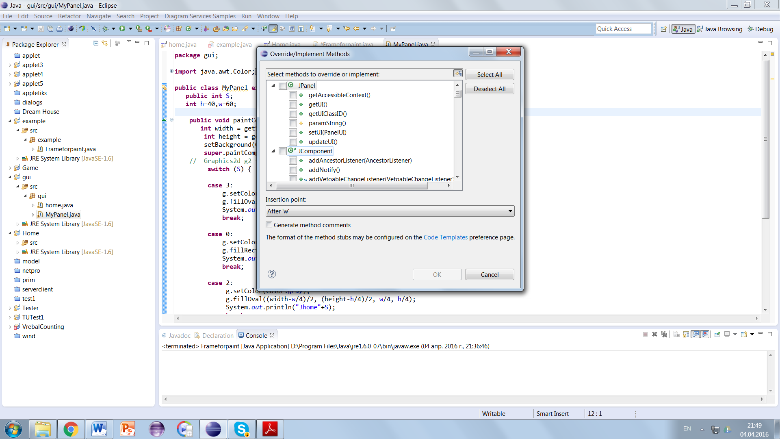Screen dimensions: 780x439
Task: Click the dialog help question mark icon
Action: pos(272,274)
